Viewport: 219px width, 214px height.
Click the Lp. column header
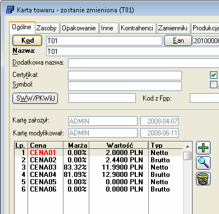[21, 145]
